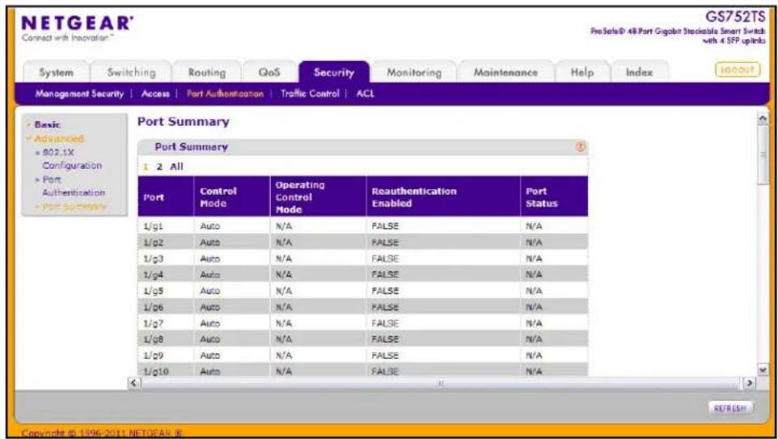The width and height of the screenshot is (778, 439).
Task: Open Management Security submenu
Action: pos(79,93)
